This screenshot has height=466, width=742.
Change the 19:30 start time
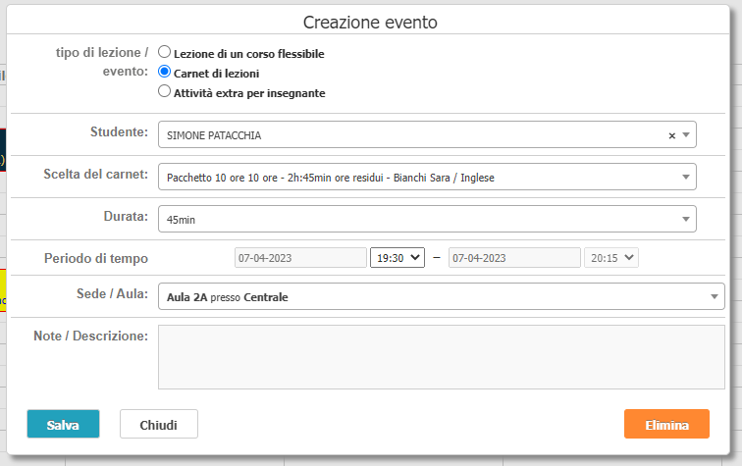[x=397, y=258]
